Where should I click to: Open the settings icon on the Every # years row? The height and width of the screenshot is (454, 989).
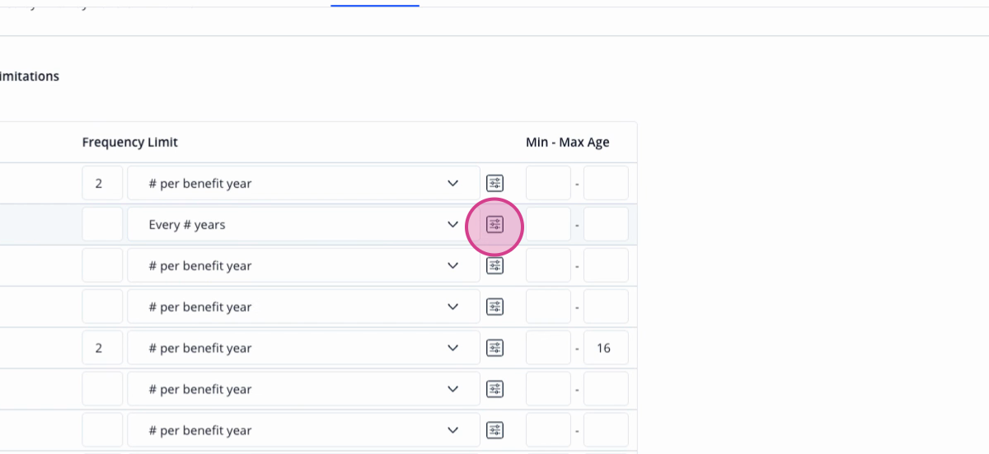[x=494, y=224]
